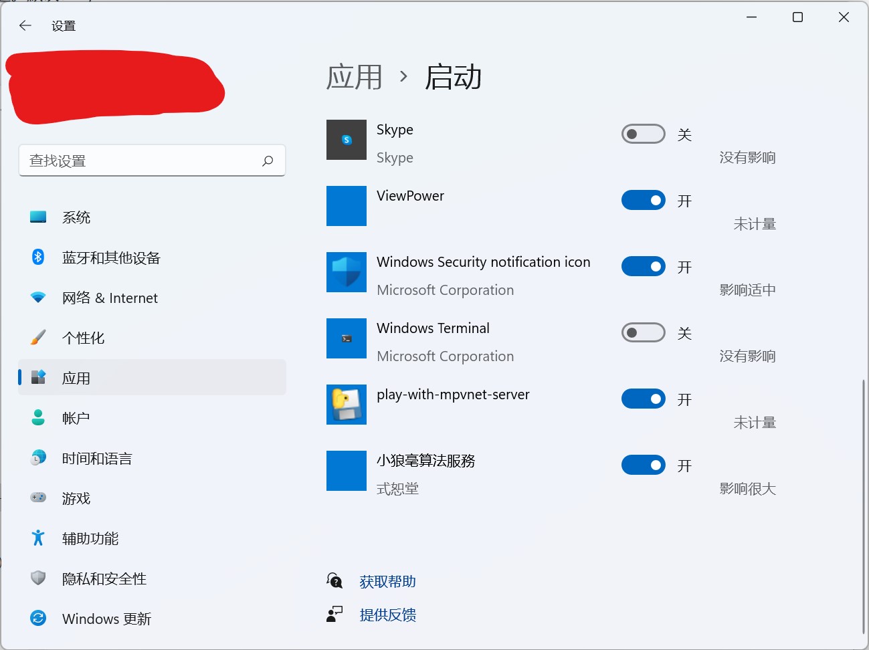Click the 提供反馈 feedback person icon

(x=334, y=614)
